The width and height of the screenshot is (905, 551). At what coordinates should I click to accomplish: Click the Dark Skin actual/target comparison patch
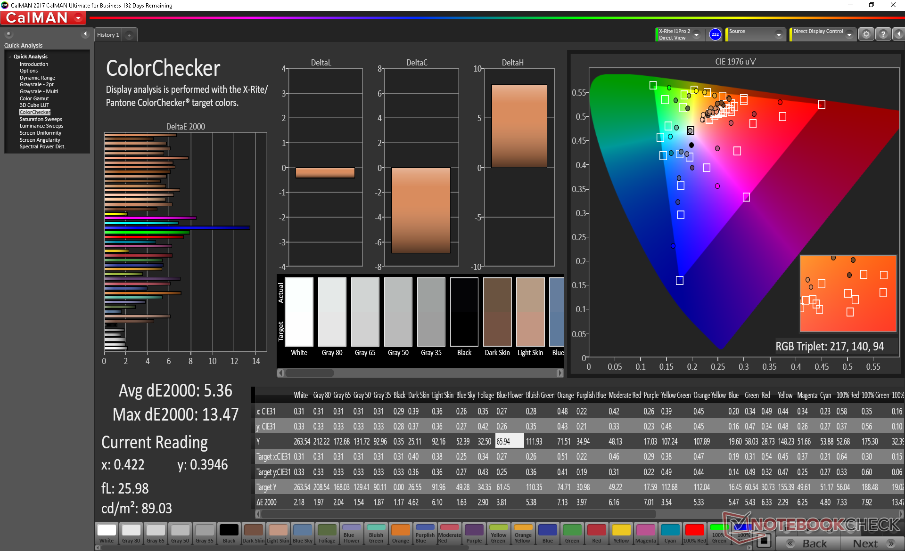(x=497, y=312)
